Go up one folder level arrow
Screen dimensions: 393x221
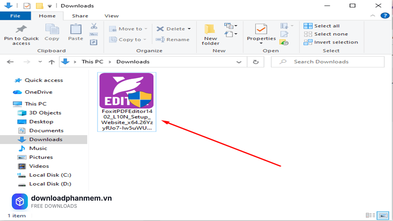tap(52, 62)
